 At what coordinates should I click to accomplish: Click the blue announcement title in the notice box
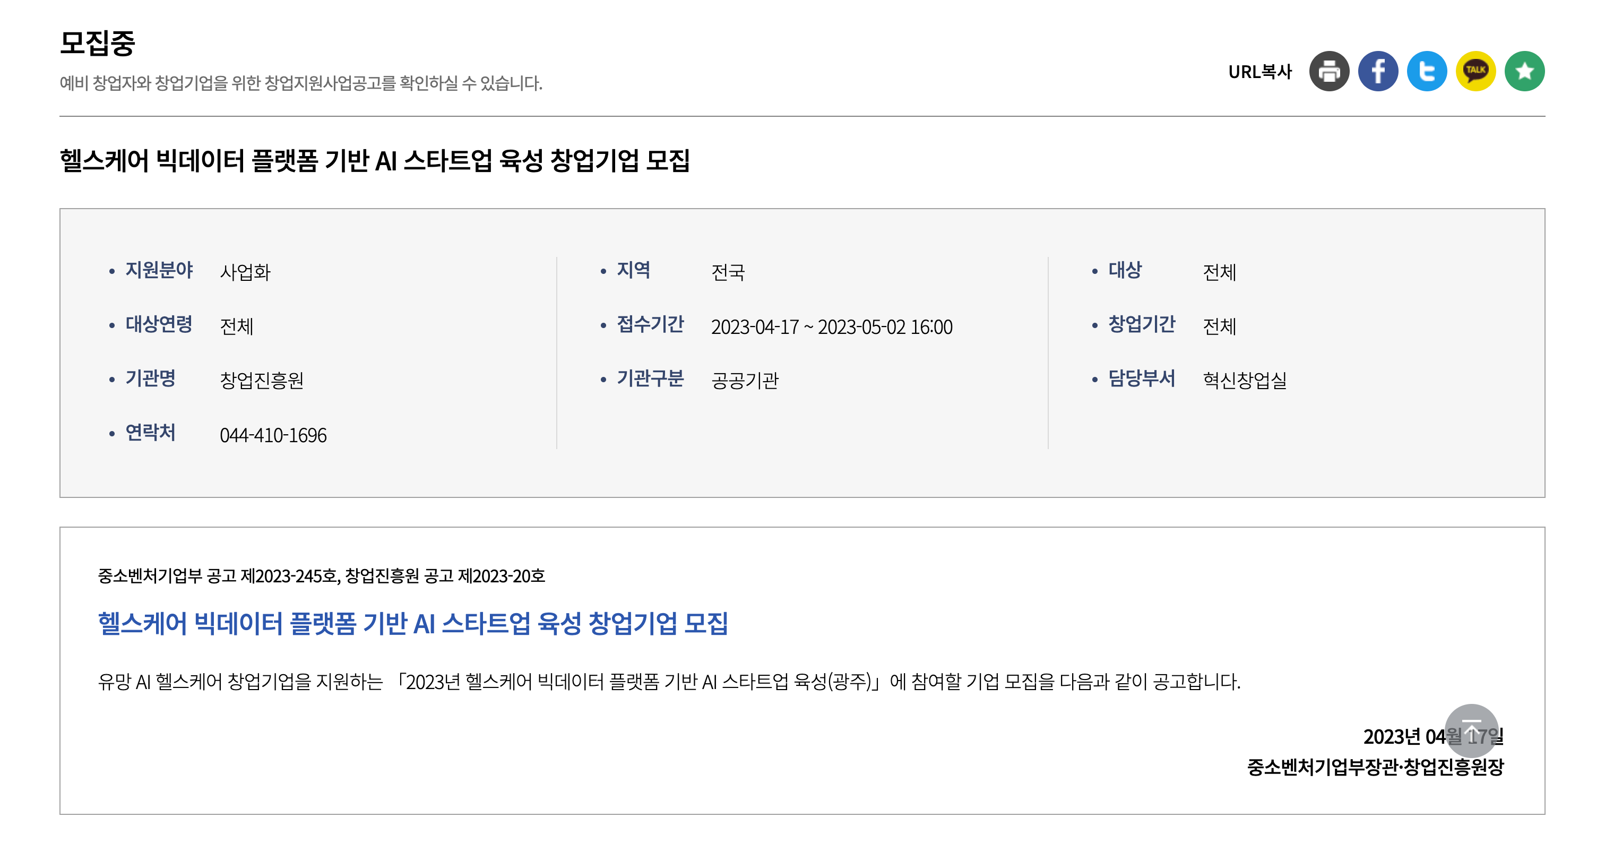[x=413, y=623]
